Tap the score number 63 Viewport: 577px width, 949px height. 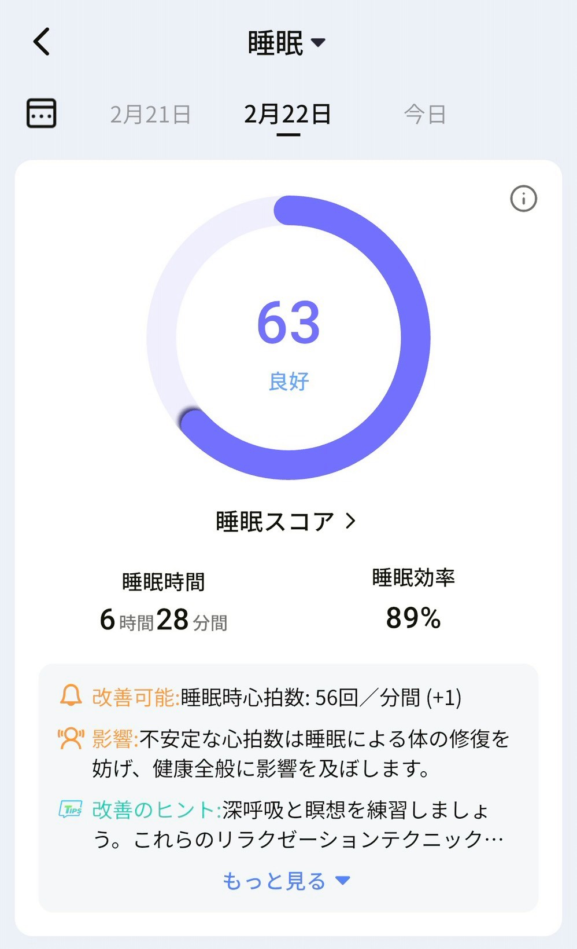[288, 323]
